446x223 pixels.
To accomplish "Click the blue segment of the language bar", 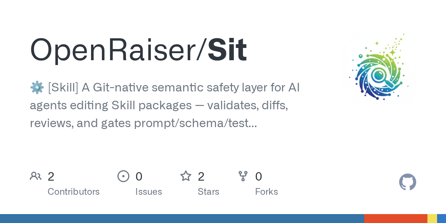I will click(x=182, y=219).
